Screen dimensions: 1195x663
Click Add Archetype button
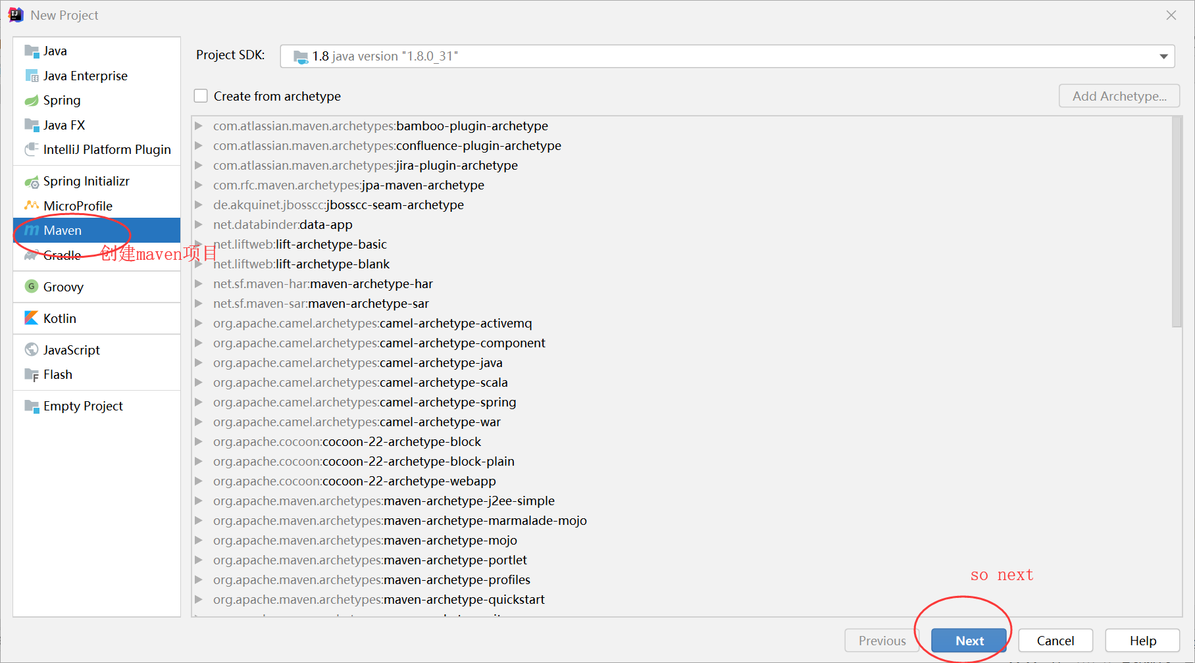coord(1119,96)
